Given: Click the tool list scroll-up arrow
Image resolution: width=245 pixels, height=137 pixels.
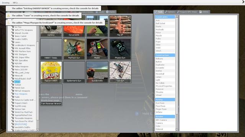Looking at the screenshot, I should [177, 16].
